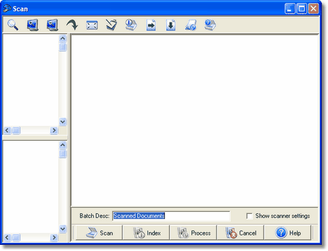Click the bottom-left panel vertical scroll thumb
The height and width of the screenshot is (251, 328).
point(63,154)
